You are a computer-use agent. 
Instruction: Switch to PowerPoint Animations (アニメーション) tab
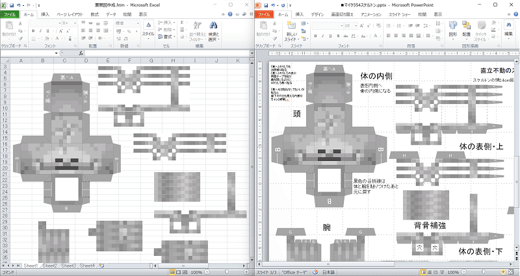370,14
